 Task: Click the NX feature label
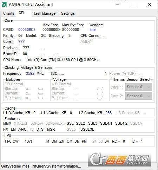click(x=6, y=129)
